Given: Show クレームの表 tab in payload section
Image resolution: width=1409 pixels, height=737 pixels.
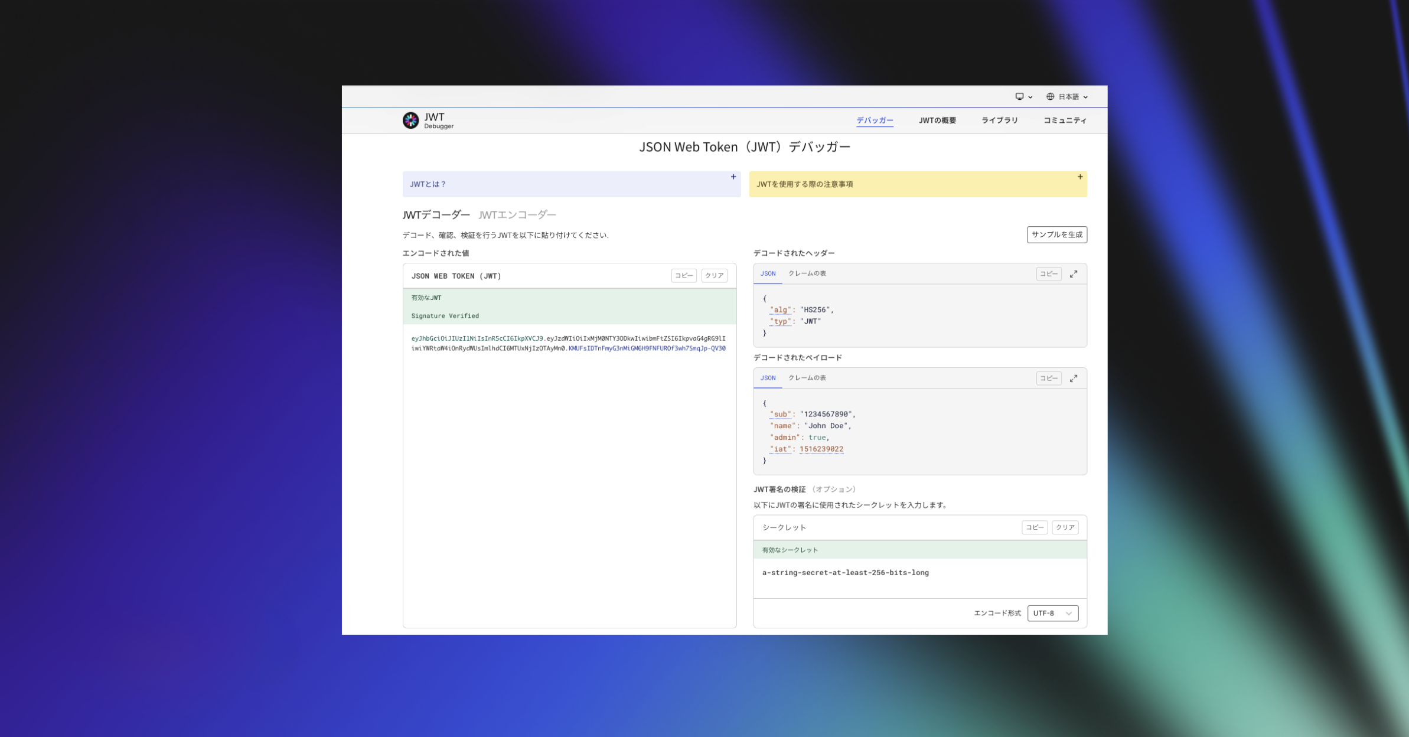Looking at the screenshot, I should 807,379.
